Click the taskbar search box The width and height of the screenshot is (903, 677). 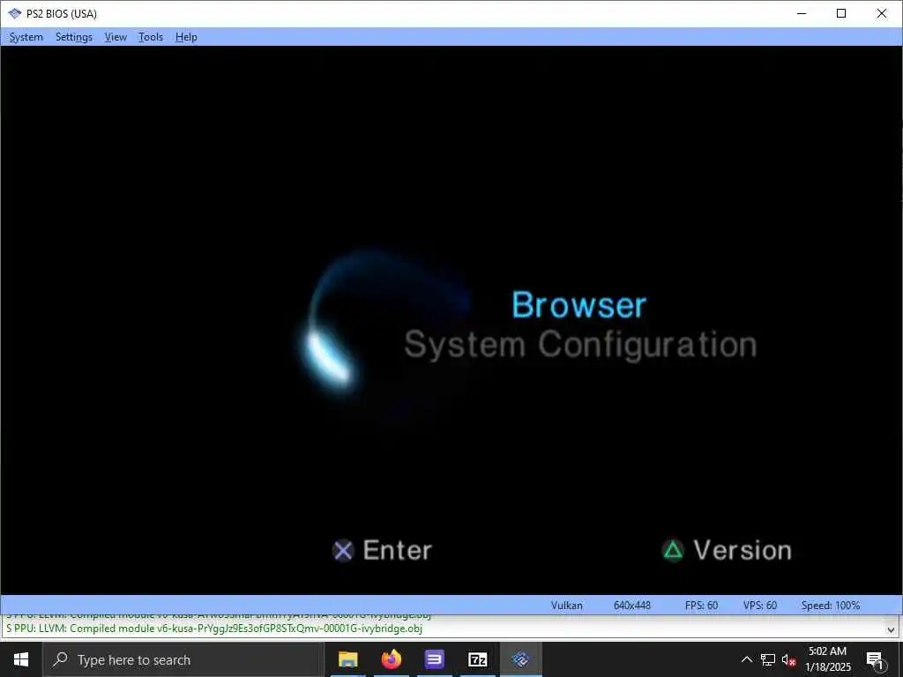pyautogui.click(x=183, y=659)
